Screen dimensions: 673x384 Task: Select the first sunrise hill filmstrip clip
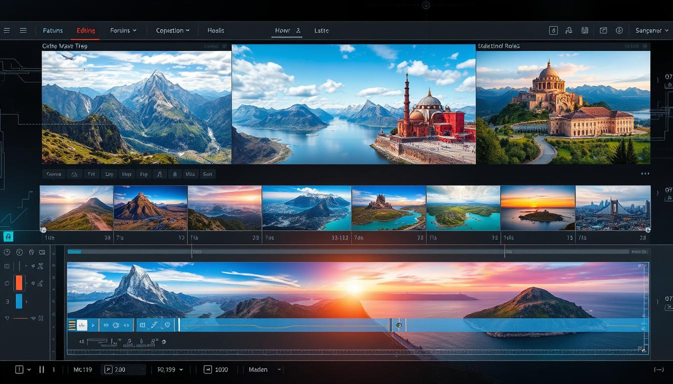point(77,208)
